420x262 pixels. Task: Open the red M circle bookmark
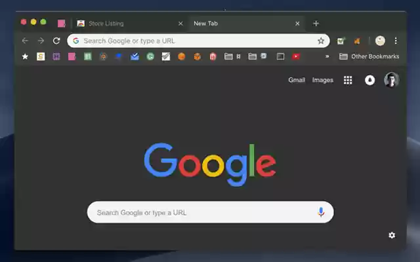coord(213,56)
